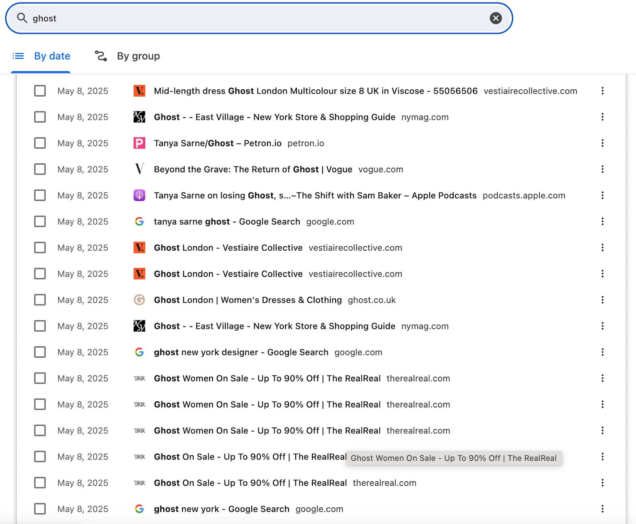Open Mid-length dress Ghost London Multicolour link
Image resolution: width=636 pixels, height=524 pixels.
click(316, 91)
